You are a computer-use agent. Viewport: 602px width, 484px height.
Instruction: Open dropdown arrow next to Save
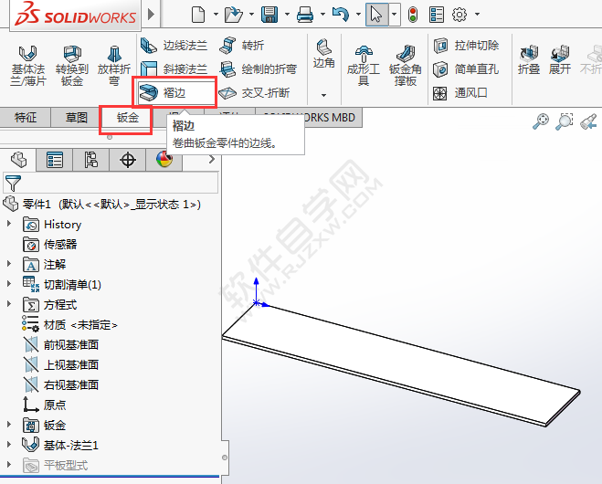coord(287,15)
